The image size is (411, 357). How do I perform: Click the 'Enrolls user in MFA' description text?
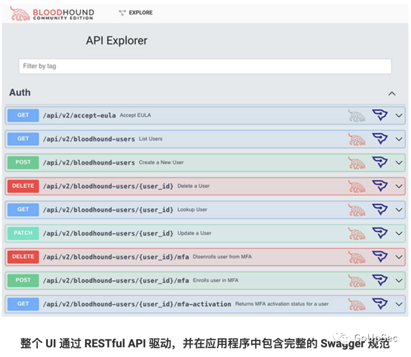[x=216, y=280]
